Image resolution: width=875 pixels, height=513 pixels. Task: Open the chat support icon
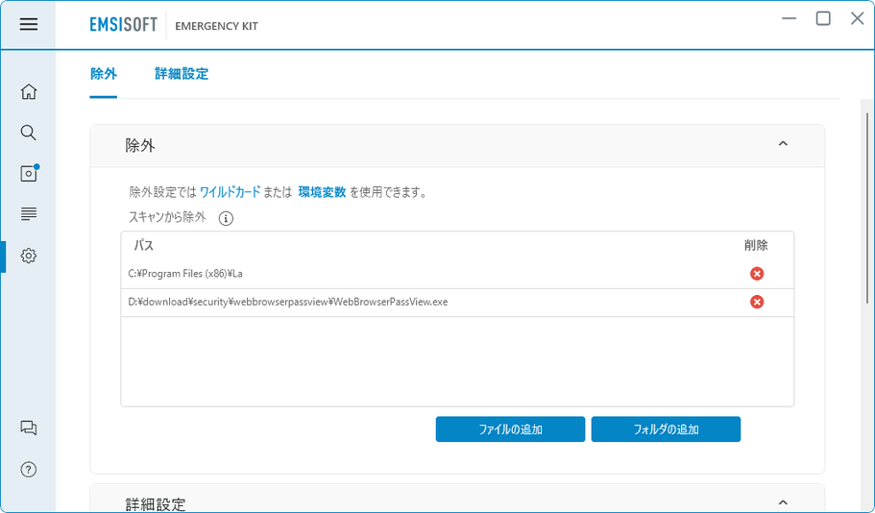[x=29, y=428]
